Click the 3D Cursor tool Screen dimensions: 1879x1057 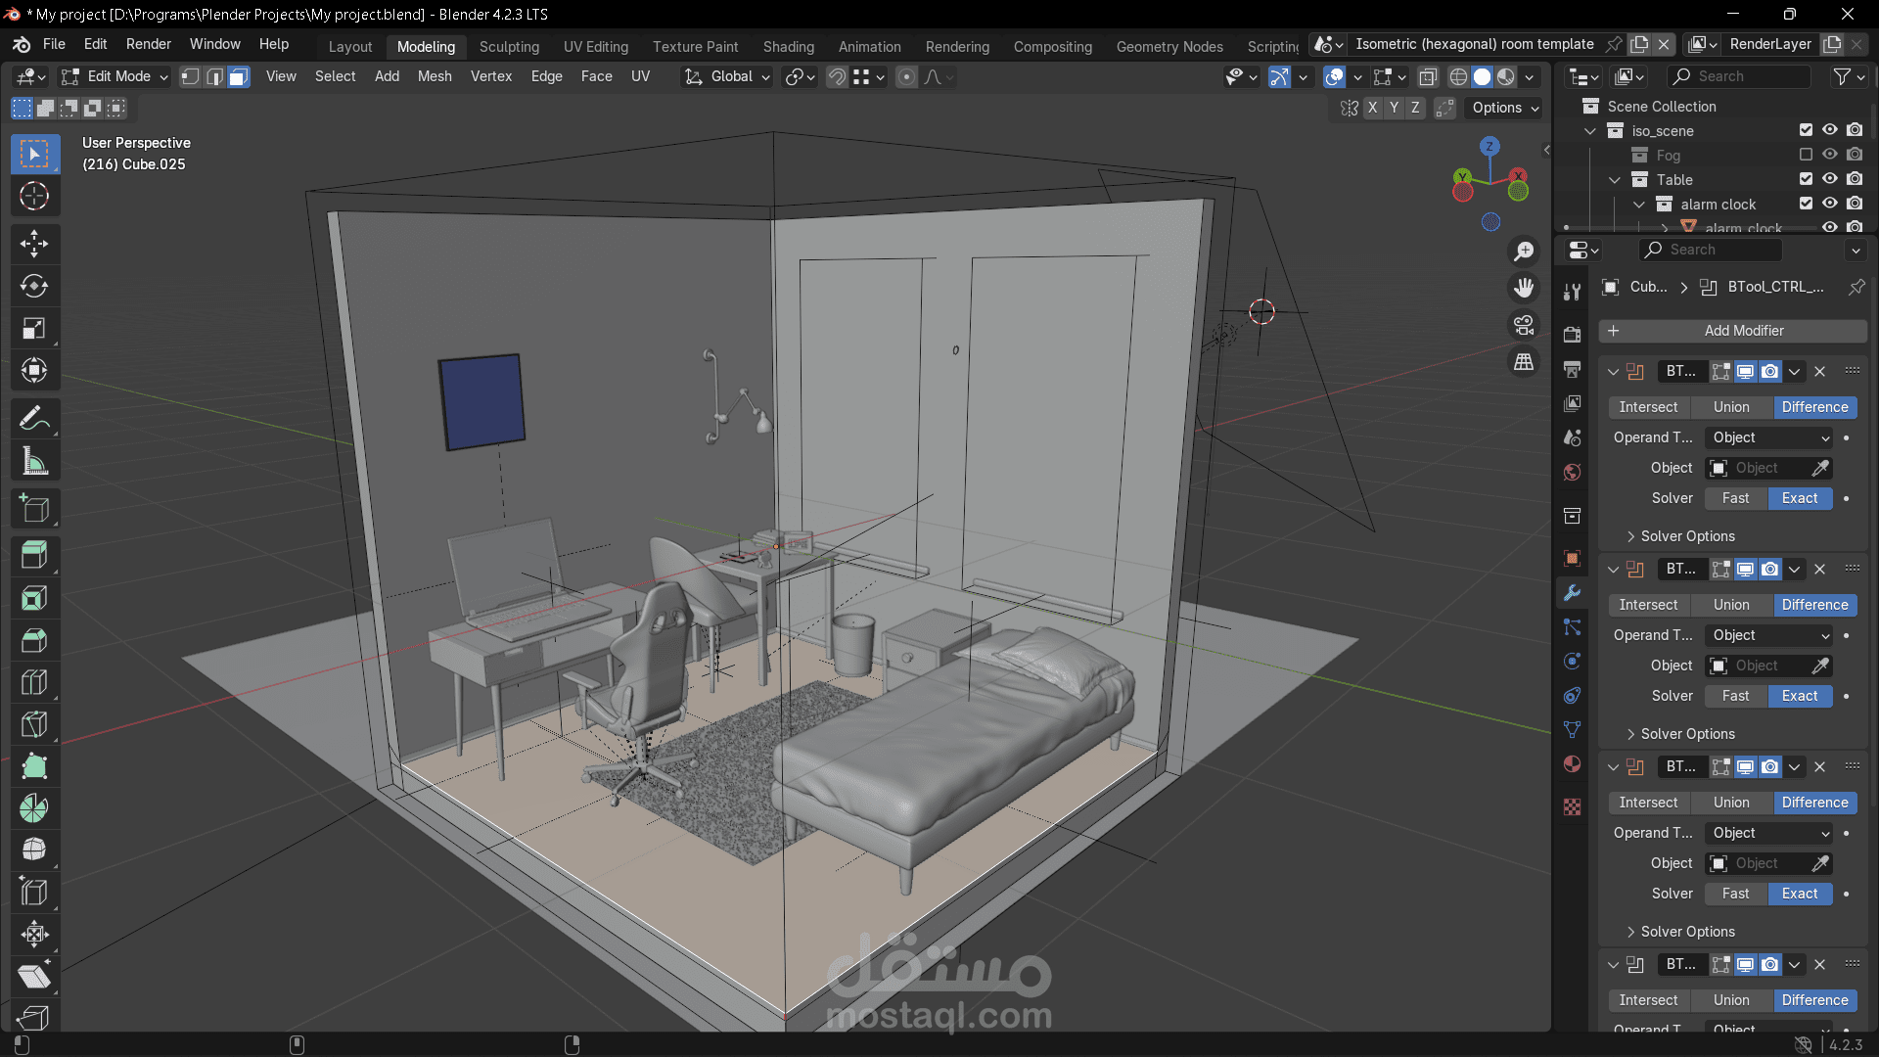(34, 197)
